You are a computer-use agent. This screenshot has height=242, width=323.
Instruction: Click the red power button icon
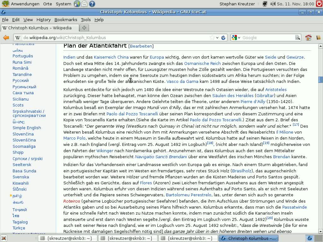coord(320,4)
